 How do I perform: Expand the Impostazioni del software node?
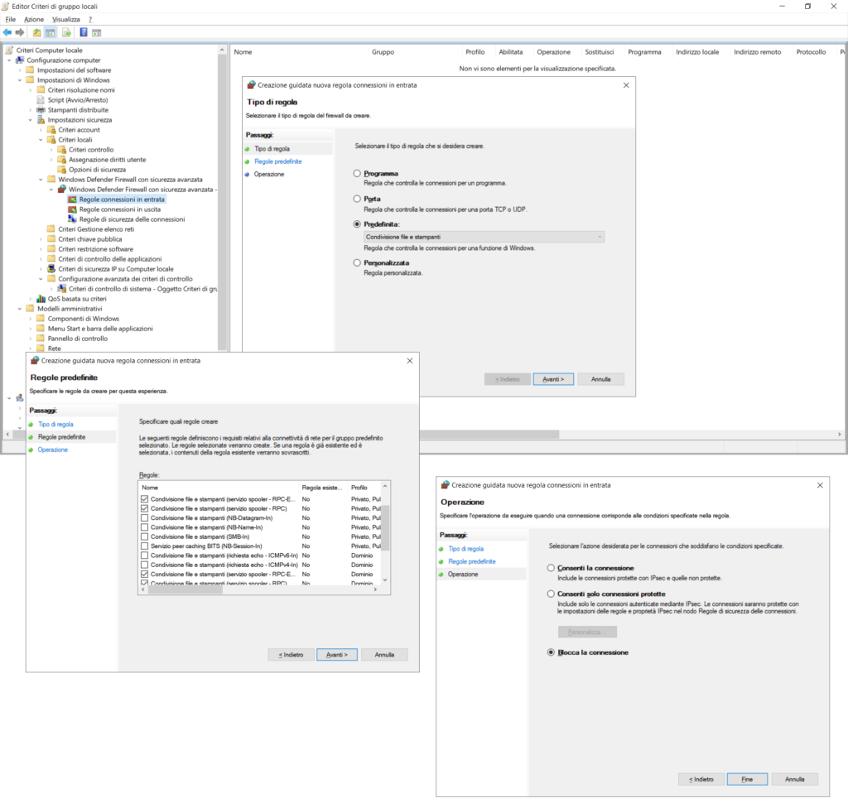click(x=20, y=70)
